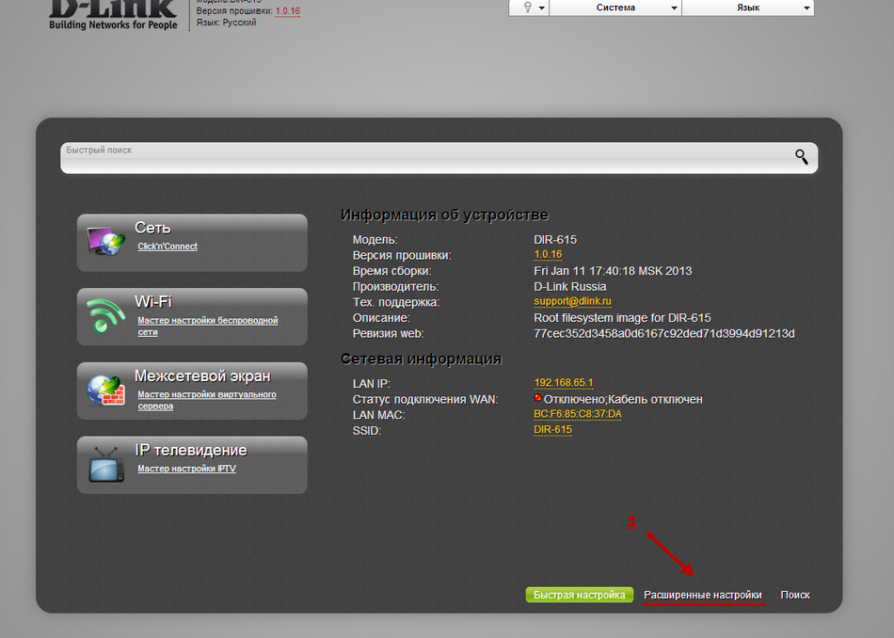This screenshot has height=638, width=894.
Task: Click the LAN IP 192.168.65.1 link
Action: (x=564, y=383)
